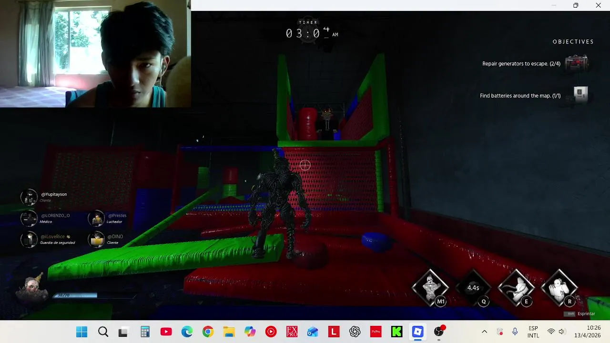
Task: Use the E tentacle grab ability
Action: pos(516,287)
